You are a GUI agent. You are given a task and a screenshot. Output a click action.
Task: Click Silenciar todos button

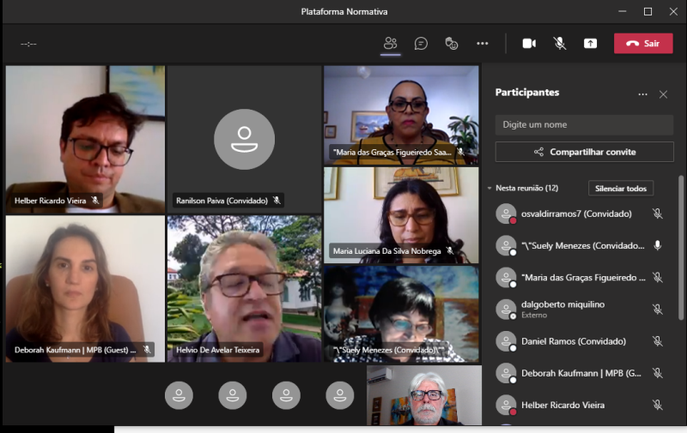[620, 188]
